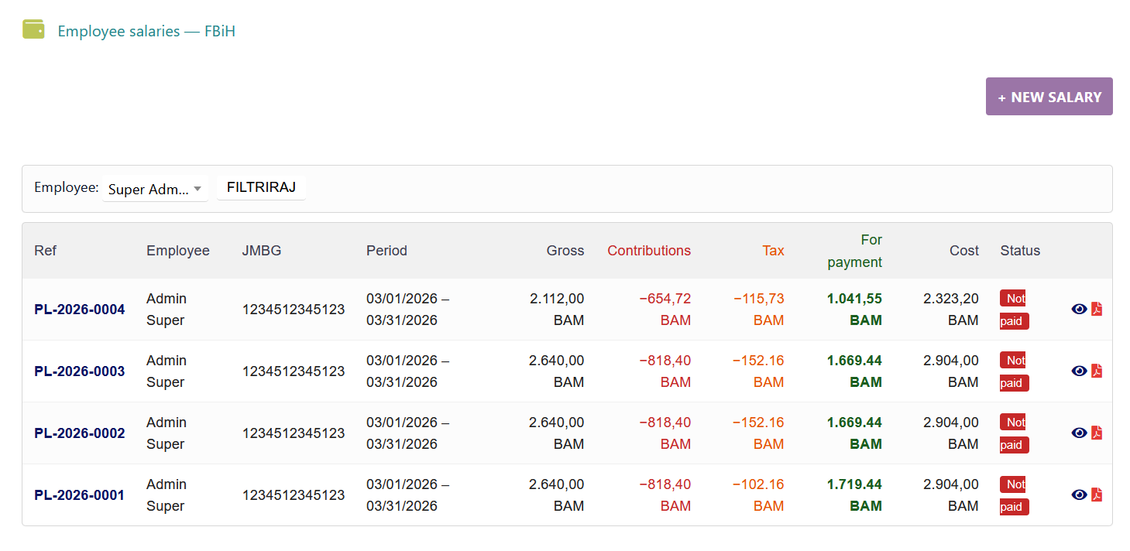Click the JMBG column header
Screen dimensions: 1130x551
pos(263,251)
